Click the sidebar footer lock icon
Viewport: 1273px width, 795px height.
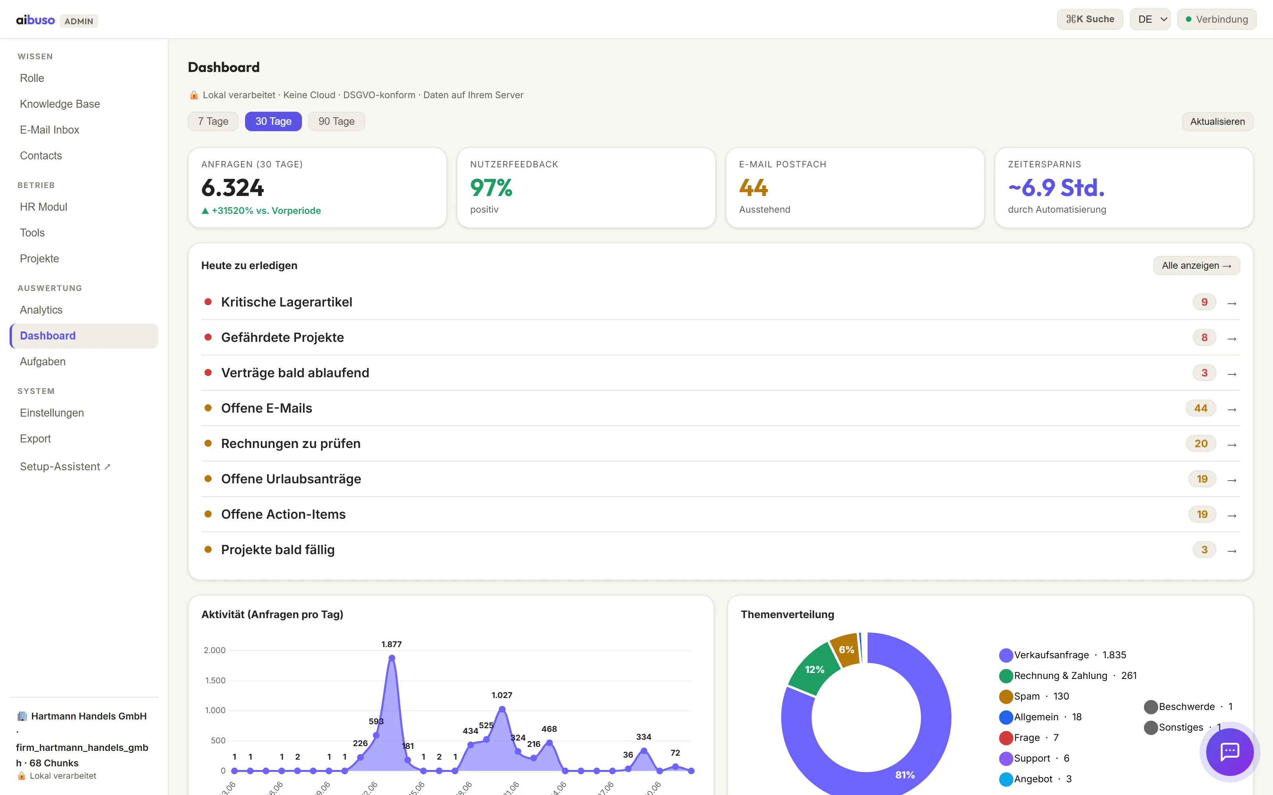[21, 776]
